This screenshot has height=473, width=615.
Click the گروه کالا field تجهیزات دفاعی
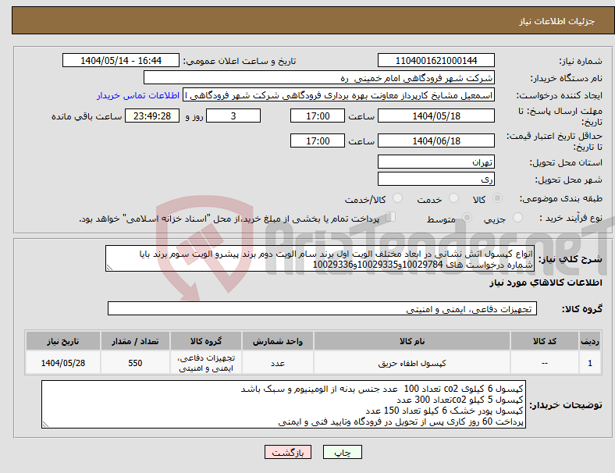pyautogui.click(x=322, y=308)
